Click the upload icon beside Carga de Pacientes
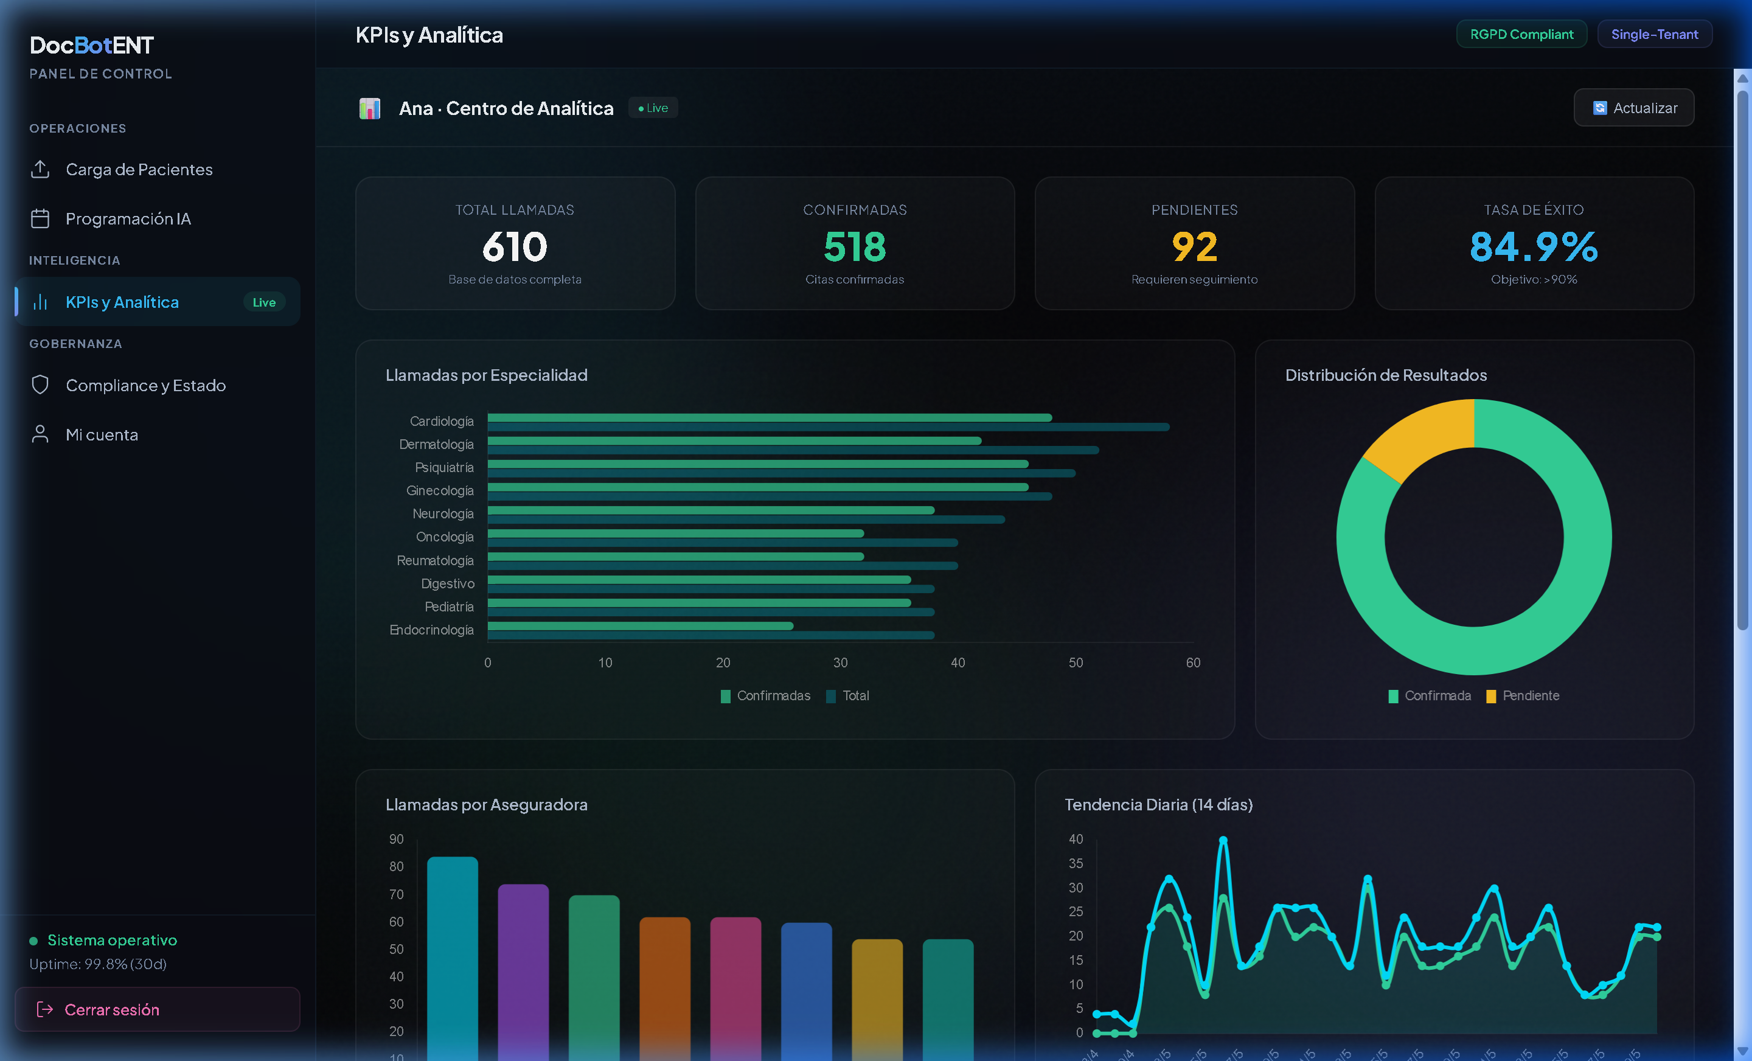This screenshot has width=1752, height=1061. point(40,169)
